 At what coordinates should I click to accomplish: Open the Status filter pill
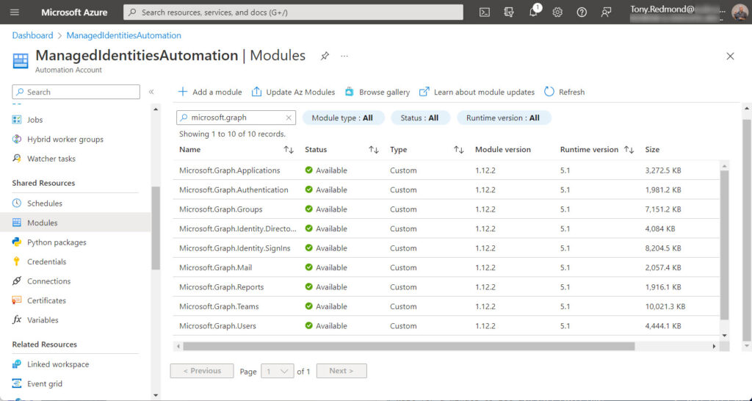[421, 118]
